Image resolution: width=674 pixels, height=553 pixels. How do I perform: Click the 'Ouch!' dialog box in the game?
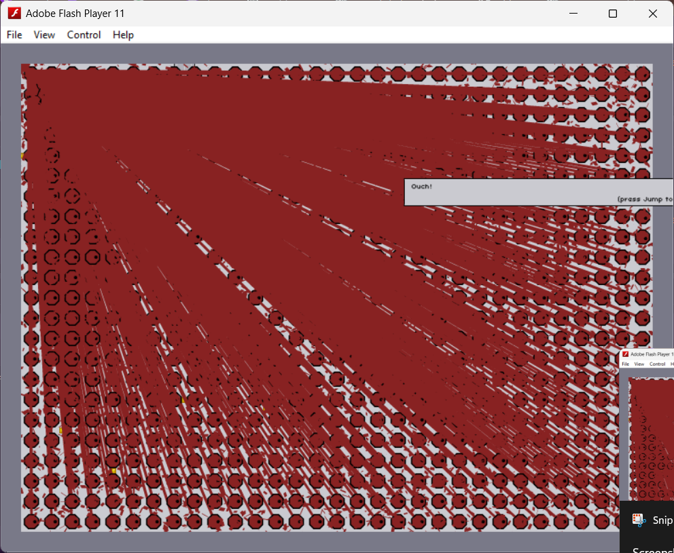pos(539,192)
